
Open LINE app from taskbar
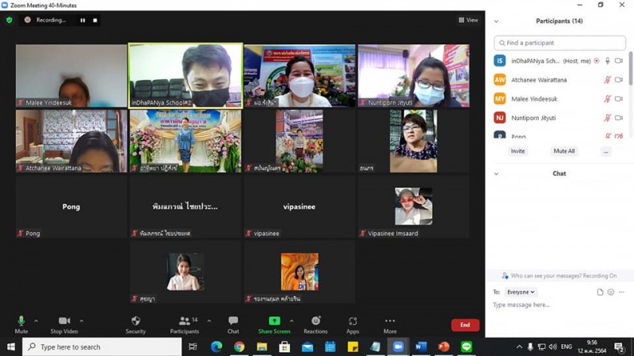[466, 347]
